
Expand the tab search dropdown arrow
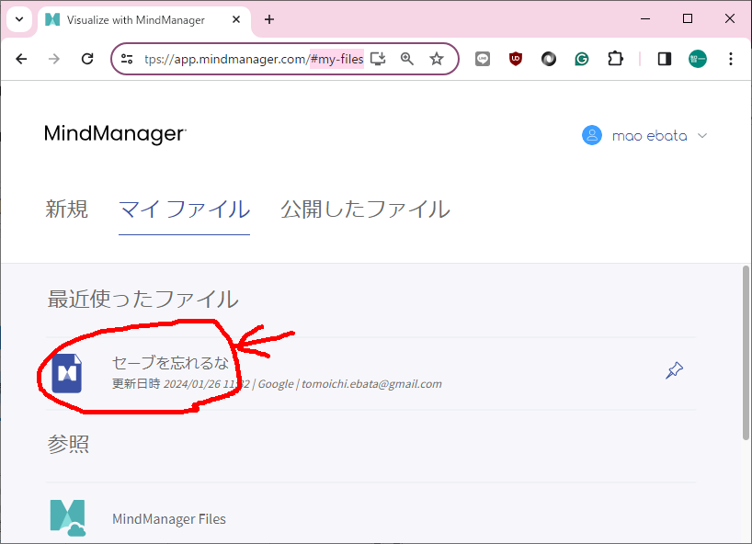[18, 19]
